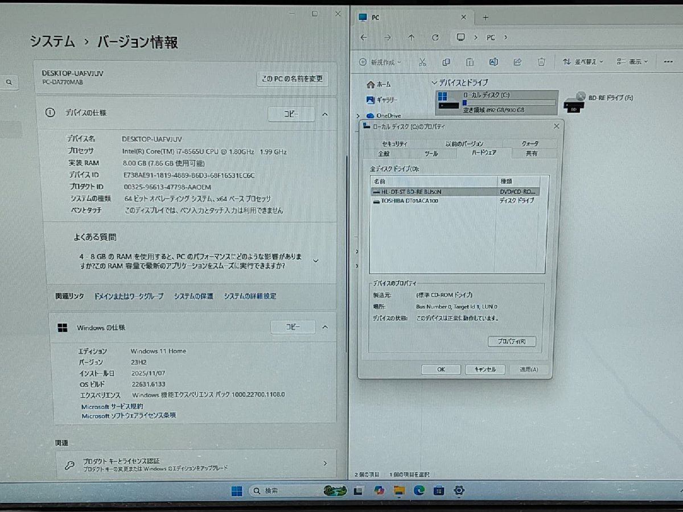This screenshot has width=683, height=512.
Task: Open the システムの詳細設定 link
Action: point(249,296)
